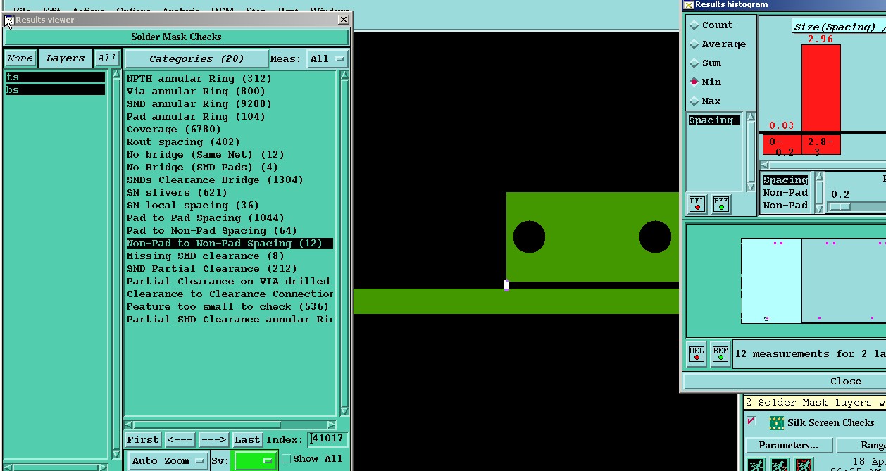
Task: Select layer ts in the layers list
Action: click(x=56, y=77)
